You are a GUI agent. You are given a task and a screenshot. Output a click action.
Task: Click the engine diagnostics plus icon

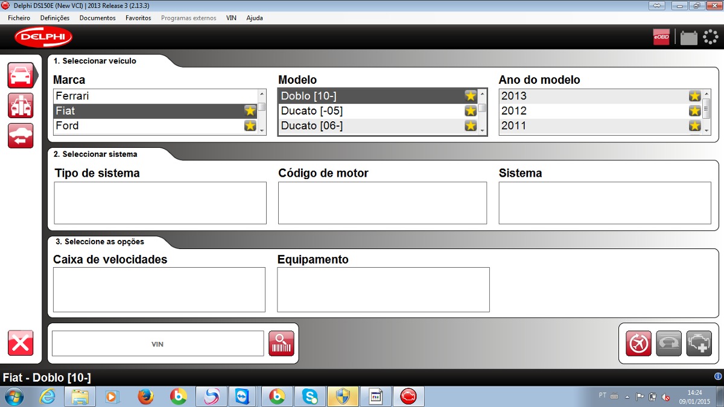coord(699,344)
